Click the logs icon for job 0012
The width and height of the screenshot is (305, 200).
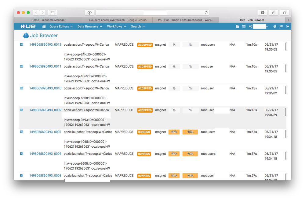click(x=22, y=44)
